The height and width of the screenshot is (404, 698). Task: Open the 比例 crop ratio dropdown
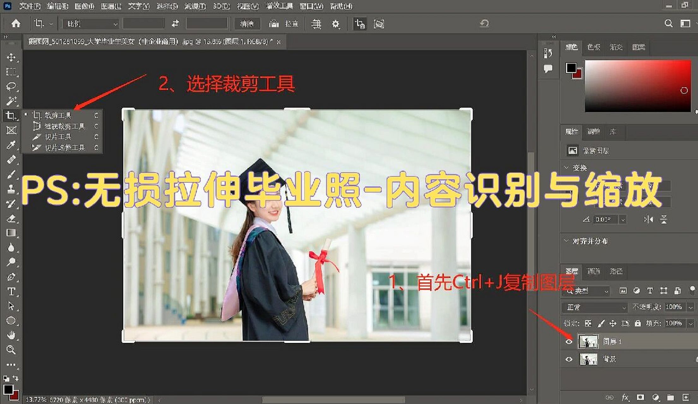click(90, 24)
